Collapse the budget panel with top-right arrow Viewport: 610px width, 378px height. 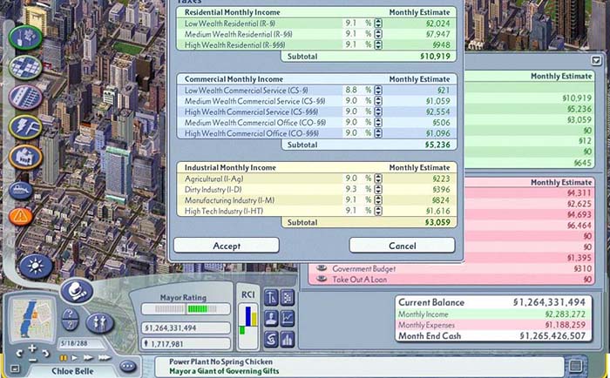(596, 61)
